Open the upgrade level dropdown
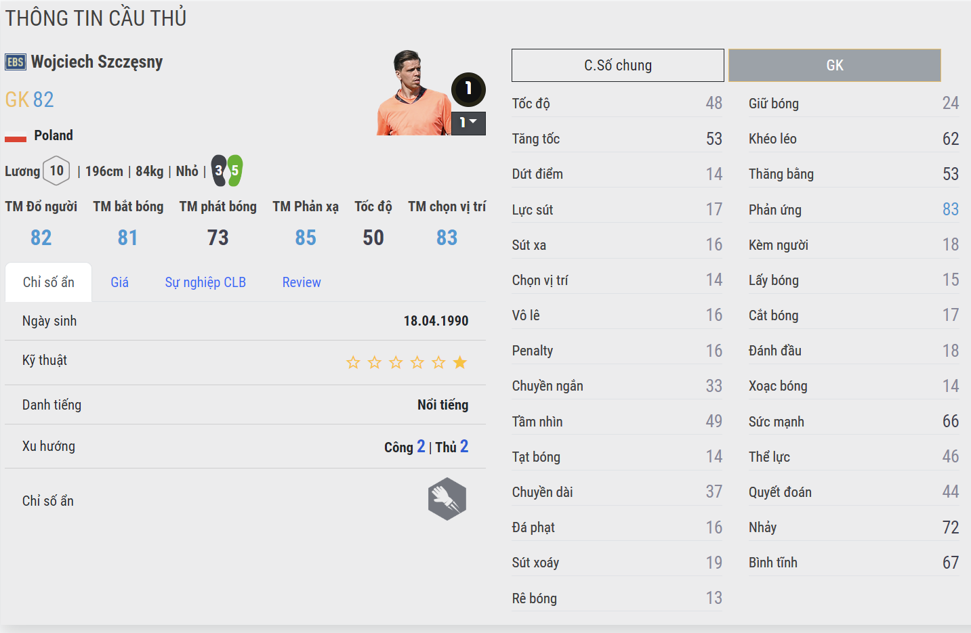Viewport: 971px width, 633px height. [x=468, y=123]
